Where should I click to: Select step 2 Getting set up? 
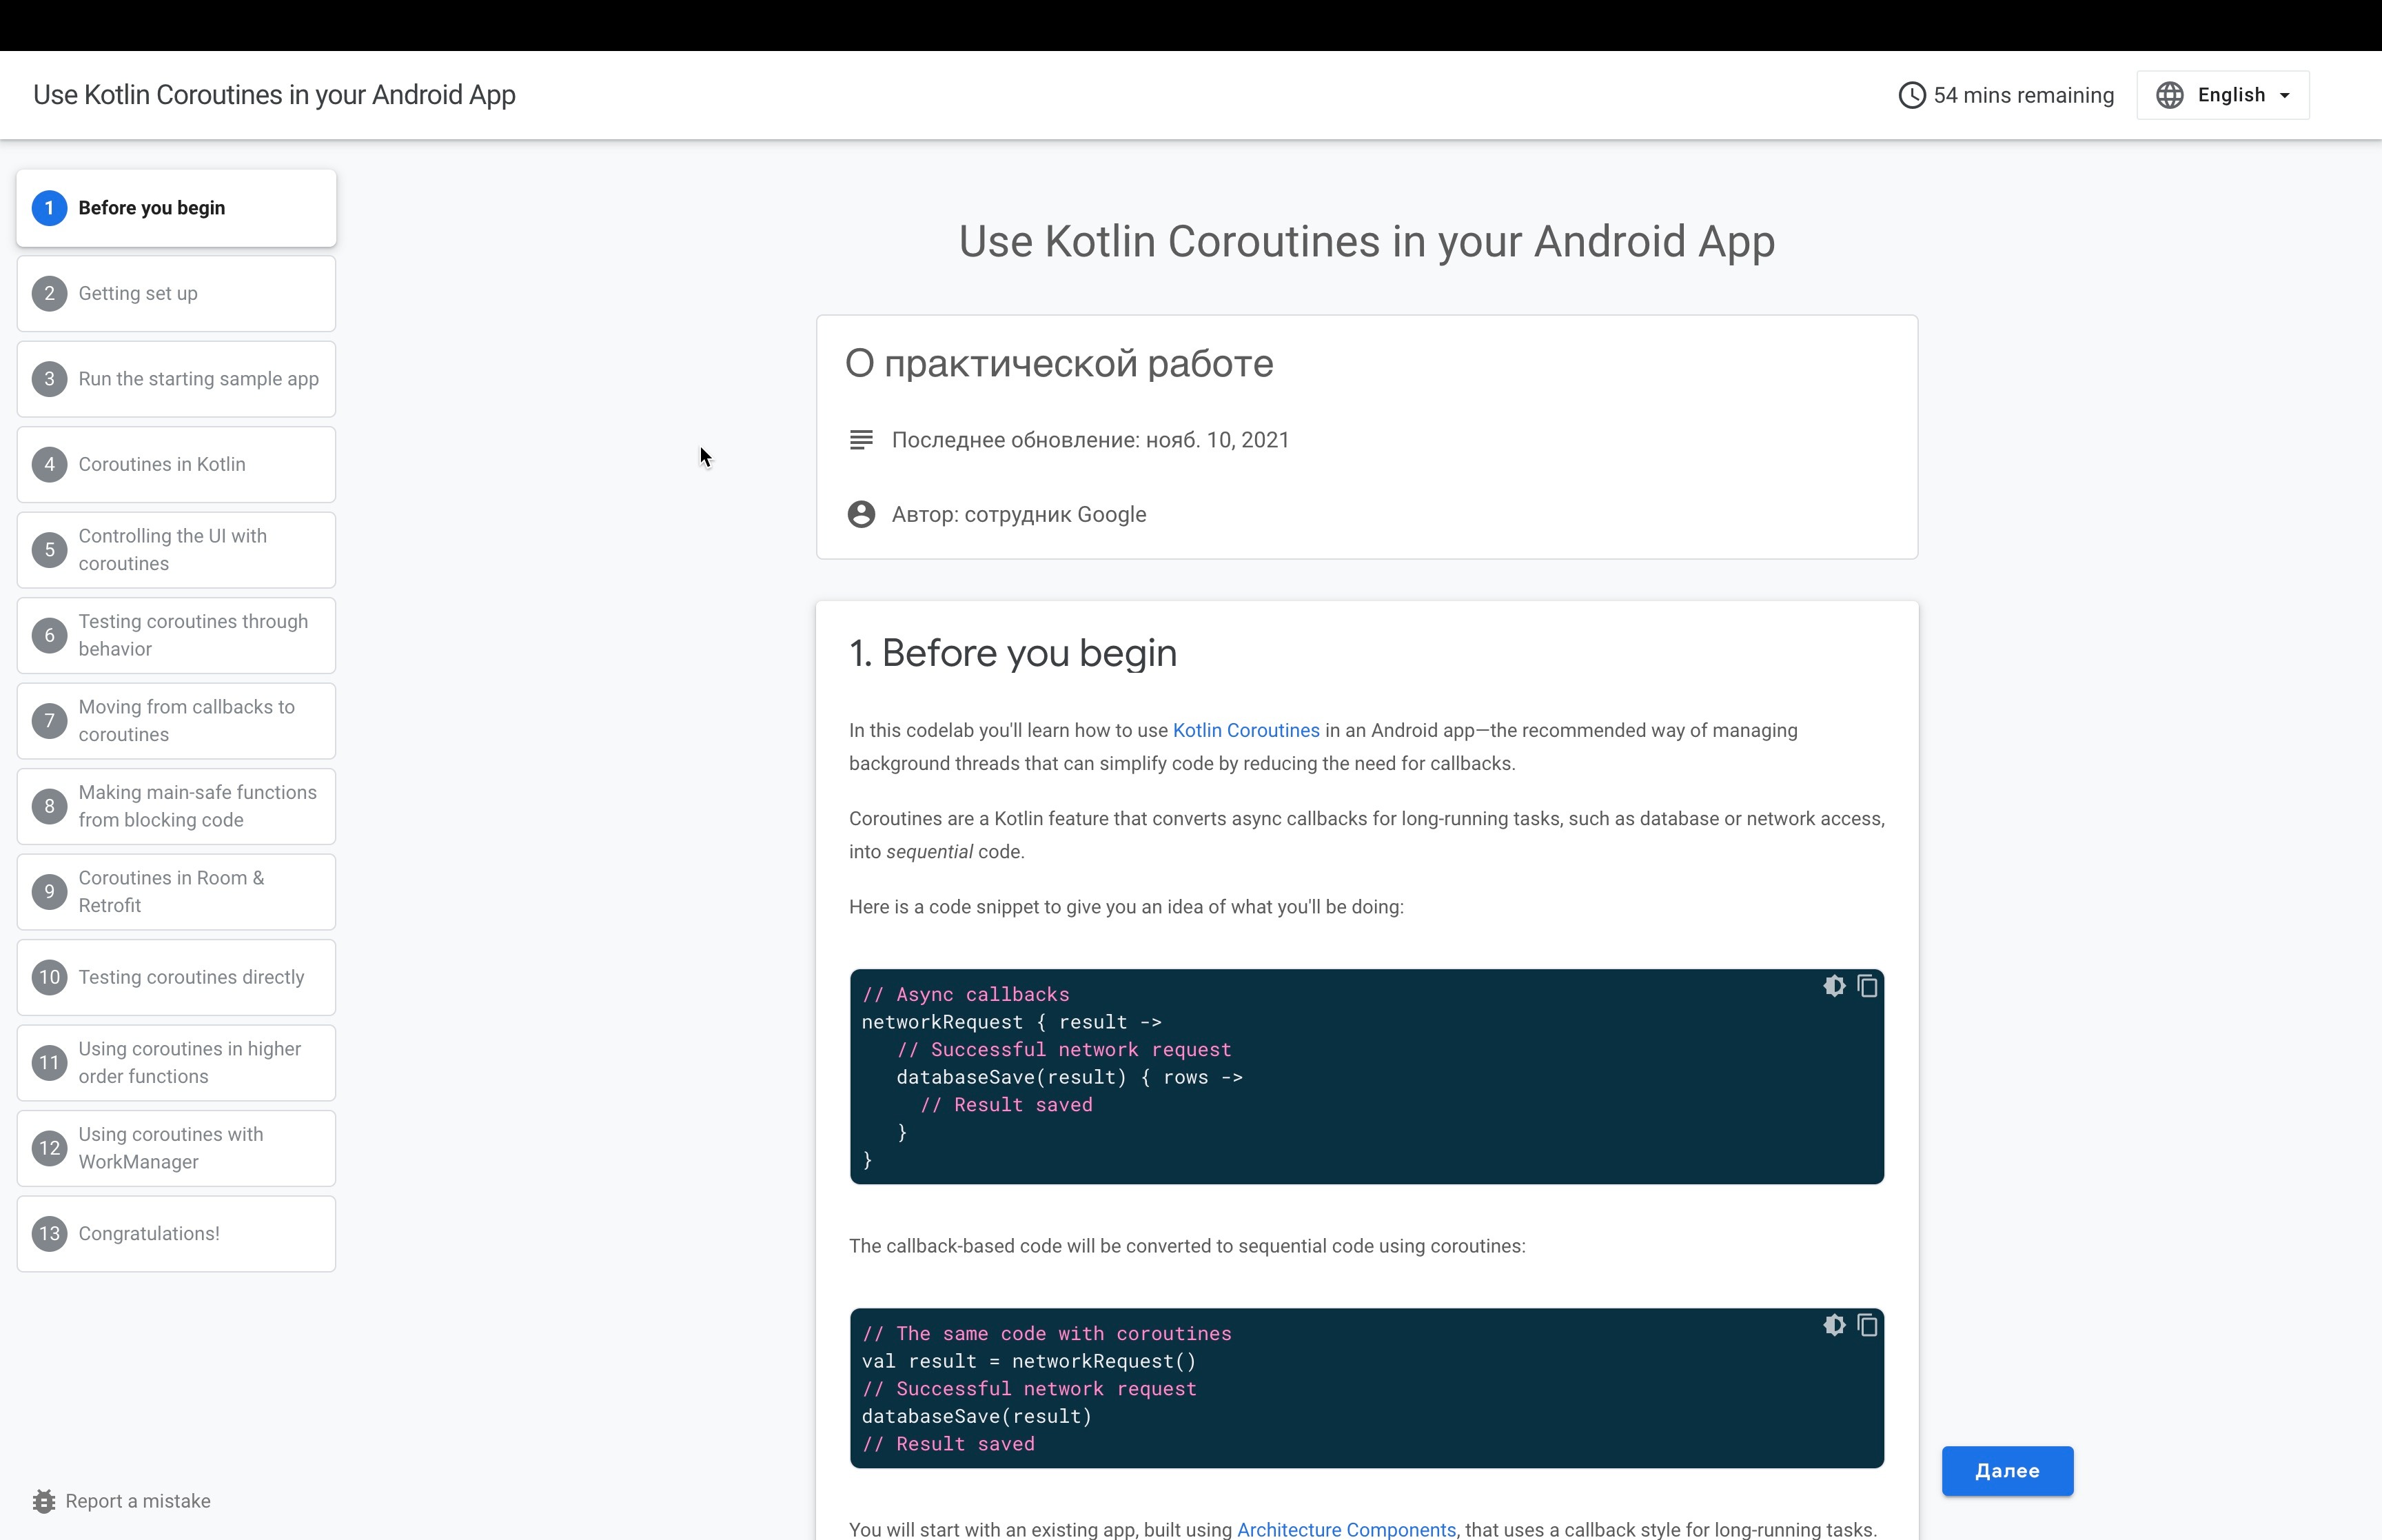tap(176, 294)
